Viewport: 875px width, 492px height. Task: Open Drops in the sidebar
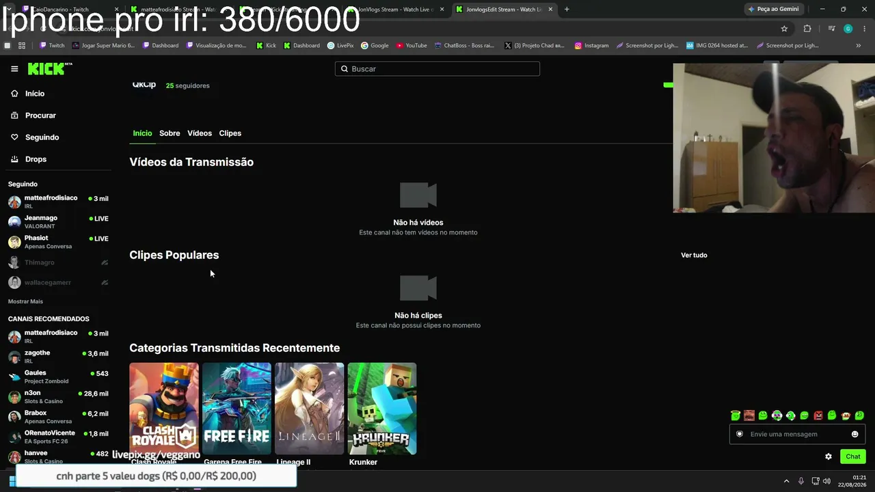click(36, 159)
